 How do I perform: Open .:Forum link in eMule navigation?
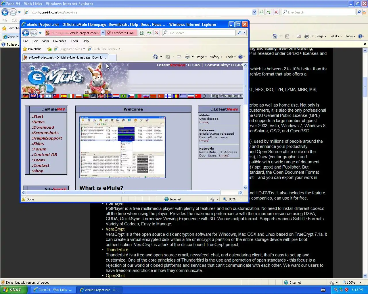click(x=39, y=149)
